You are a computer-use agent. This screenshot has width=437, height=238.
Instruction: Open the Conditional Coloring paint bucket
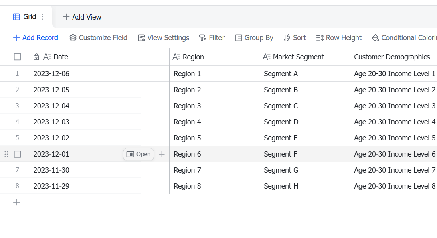(x=375, y=38)
